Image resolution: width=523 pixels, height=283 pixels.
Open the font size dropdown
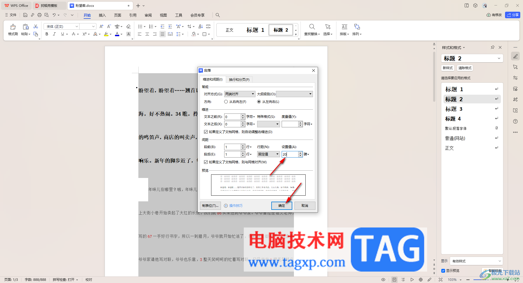(x=93, y=26)
